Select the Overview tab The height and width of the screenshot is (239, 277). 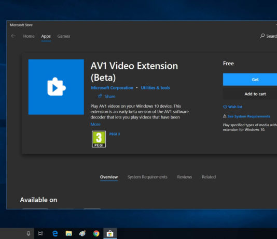point(109,177)
